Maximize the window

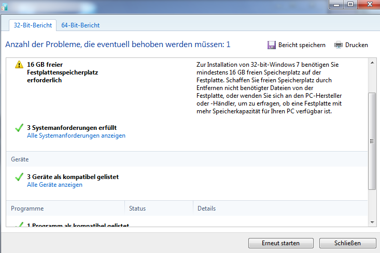(350, 5)
